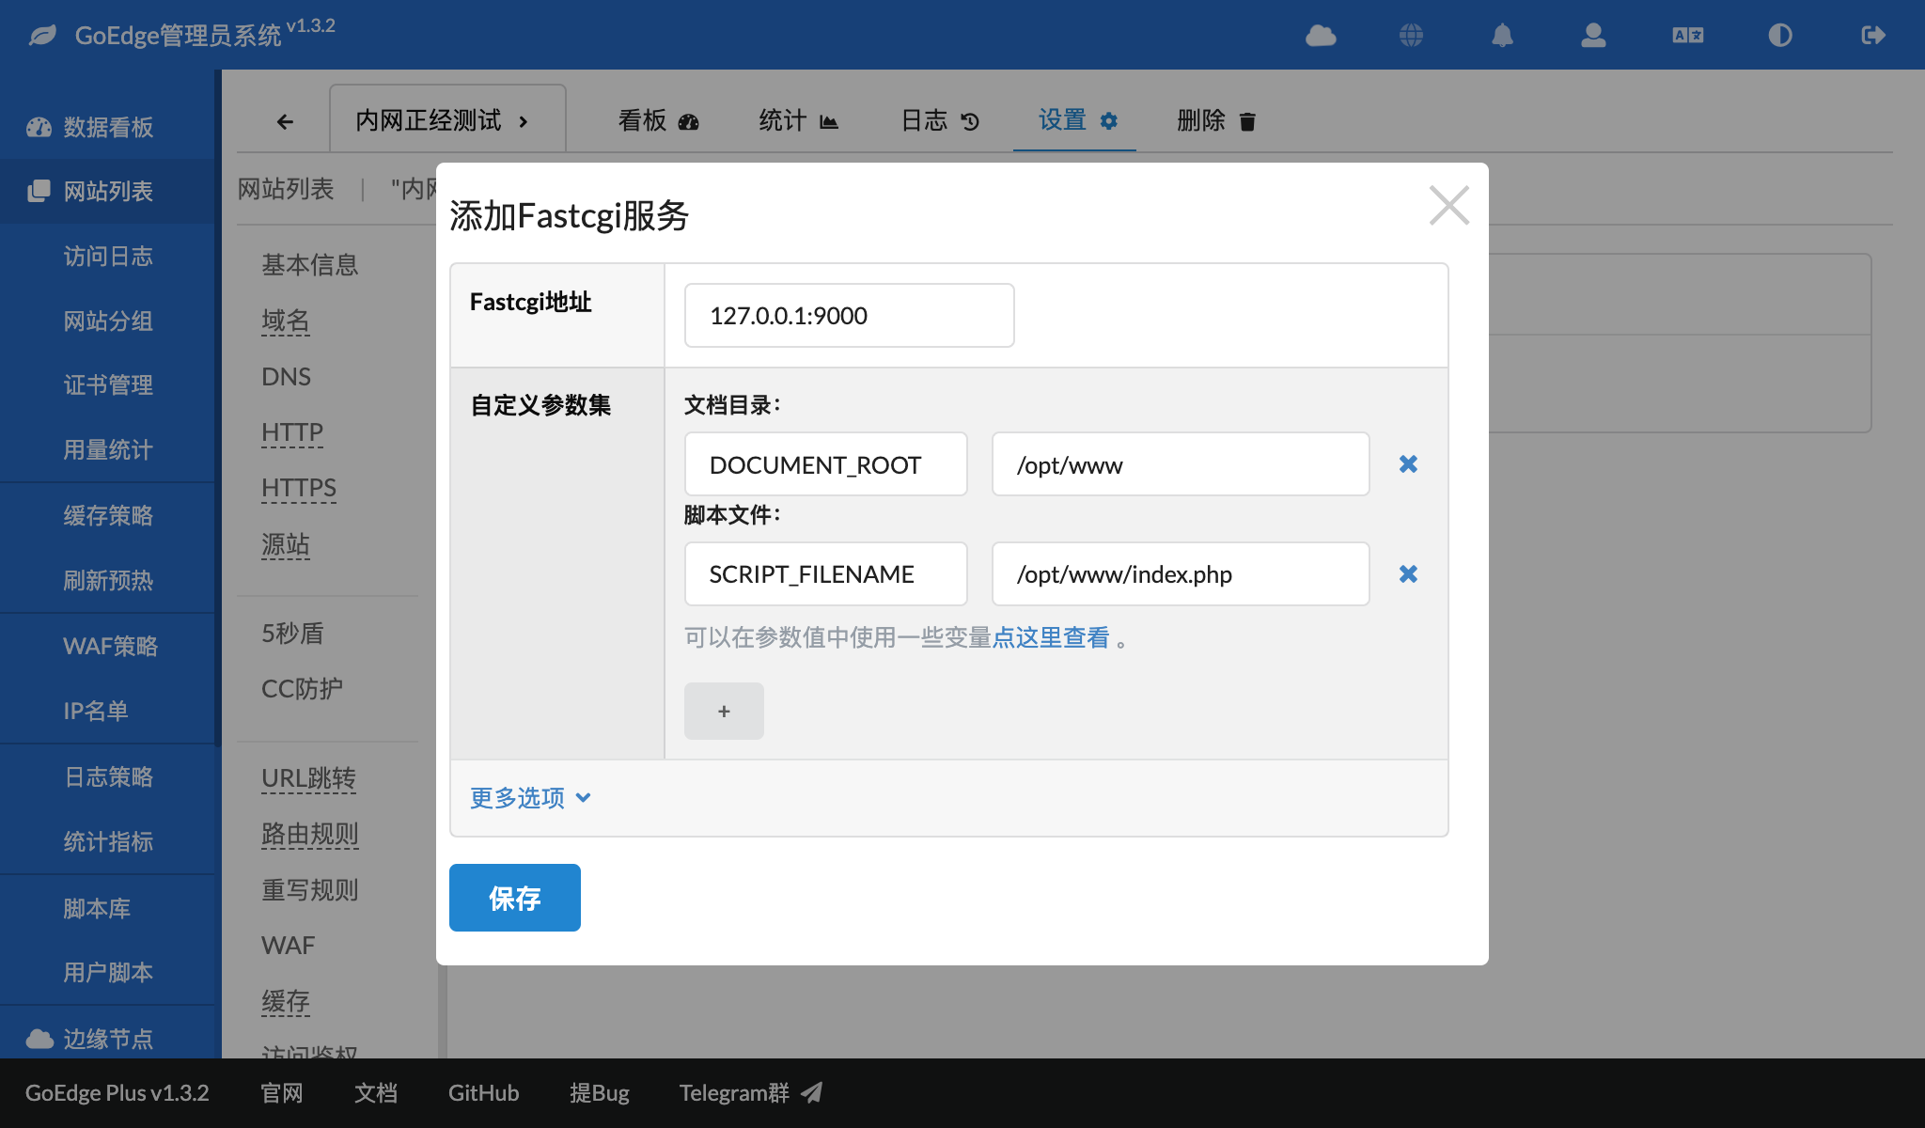Screen dimensions: 1925x1128
Task: Select 重写规则 settings item
Action: [310, 889]
